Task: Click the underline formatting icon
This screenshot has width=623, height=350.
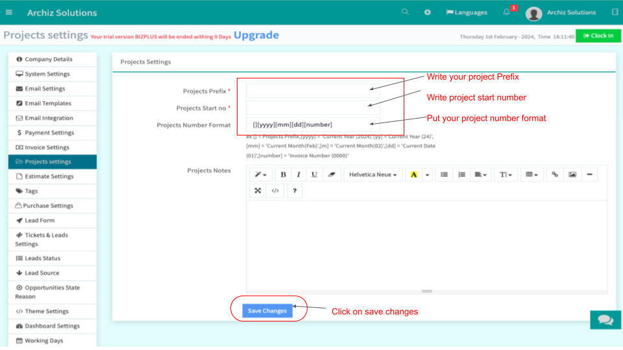Action: point(314,174)
